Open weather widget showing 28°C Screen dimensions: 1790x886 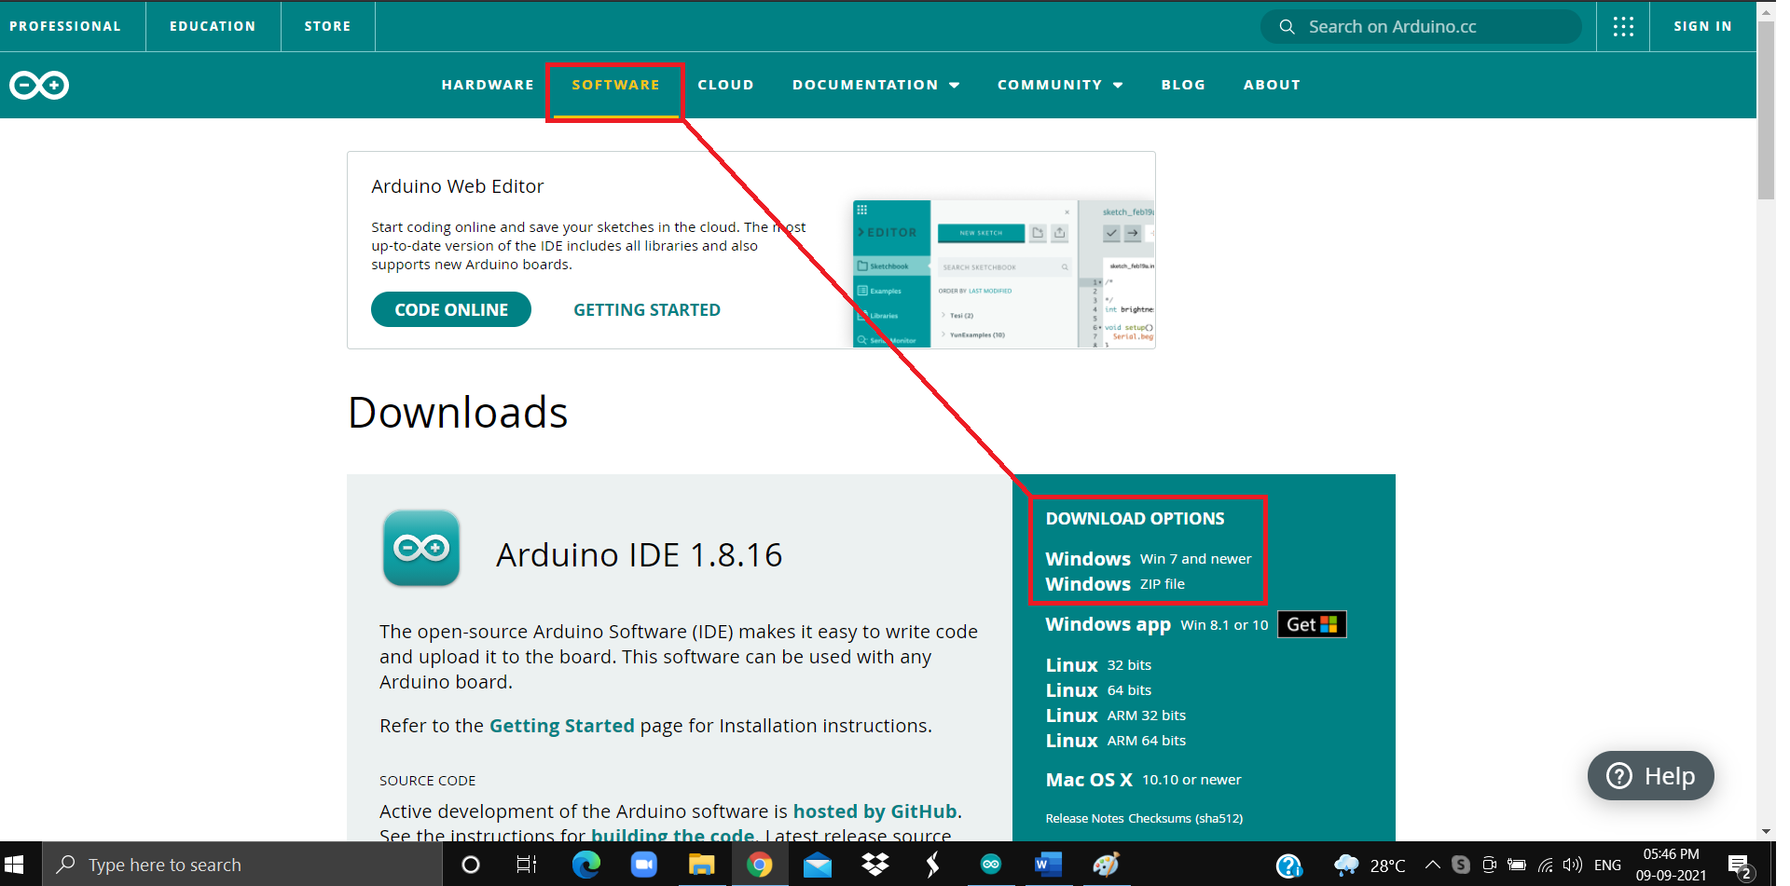1369,866
